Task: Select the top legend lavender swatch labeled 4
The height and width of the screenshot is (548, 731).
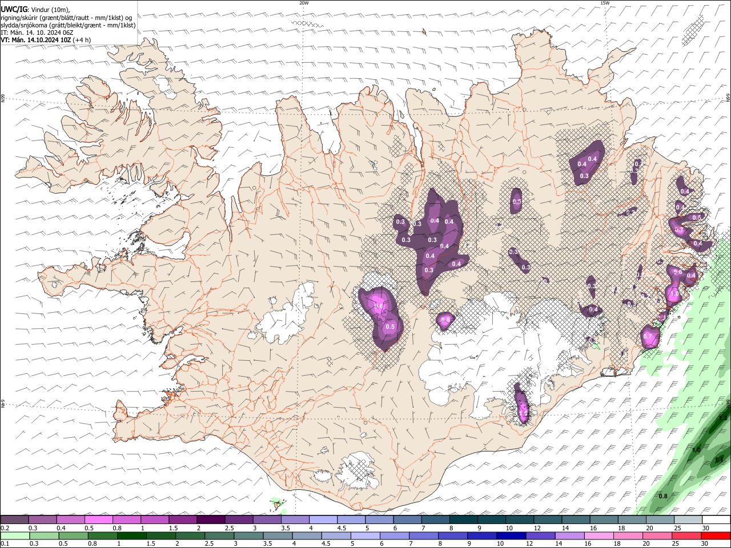Action: [323, 520]
